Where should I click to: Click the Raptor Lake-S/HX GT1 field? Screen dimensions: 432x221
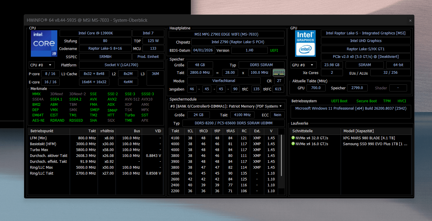366,49
